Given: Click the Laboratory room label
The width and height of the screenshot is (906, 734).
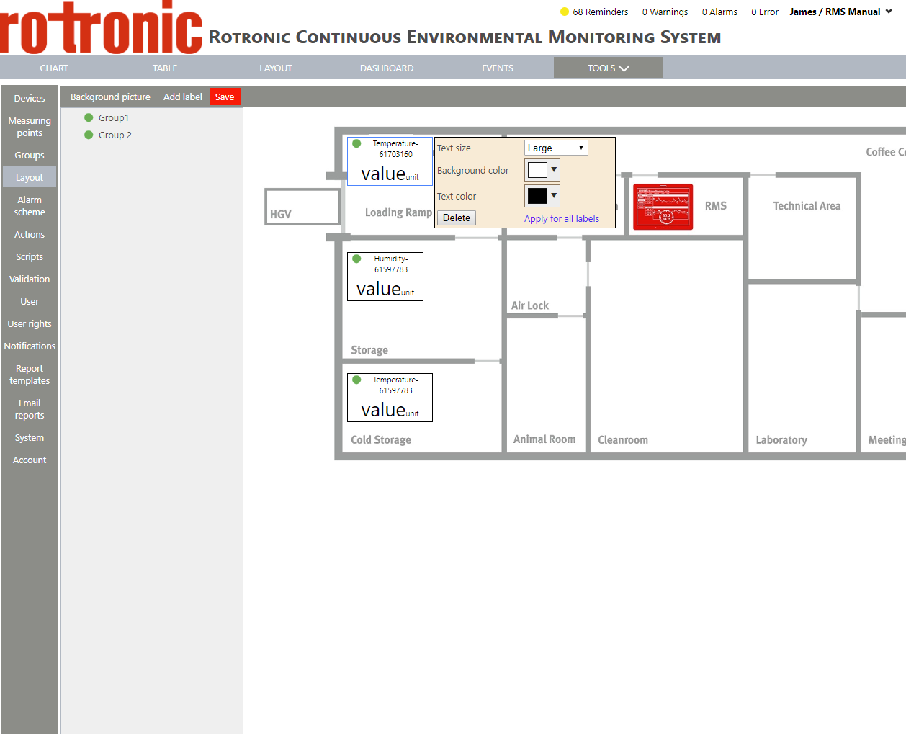Looking at the screenshot, I should [x=781, y=439].
